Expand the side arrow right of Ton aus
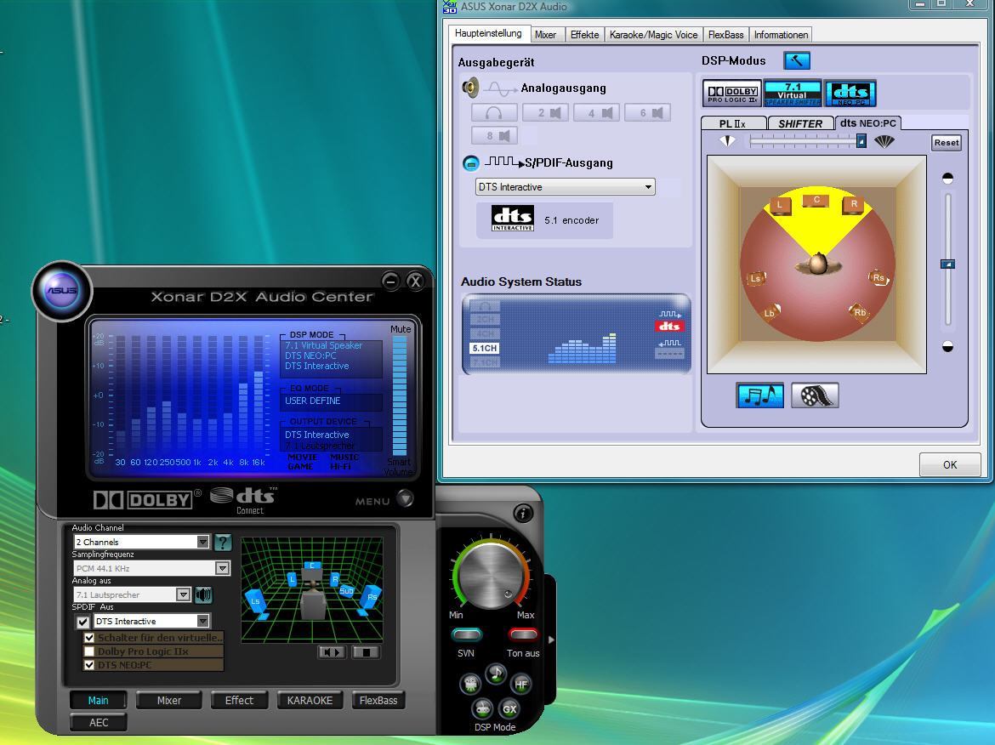This screenshot has height=745, width=995. 551,640
